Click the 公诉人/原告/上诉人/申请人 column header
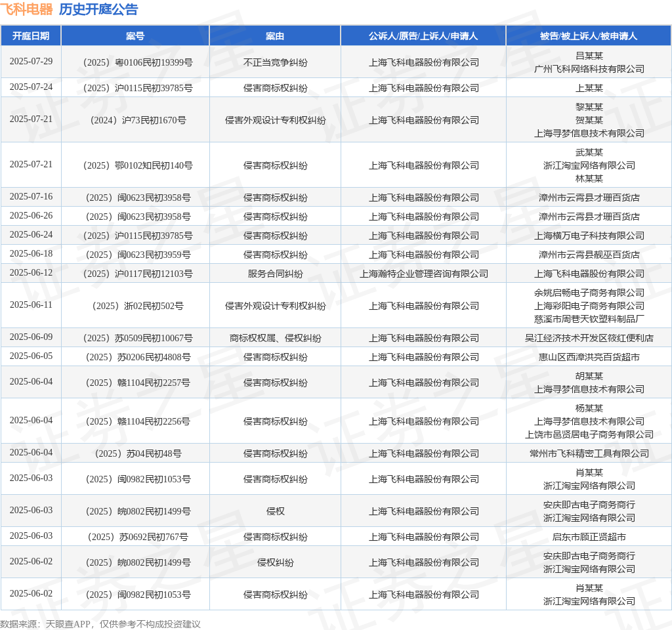The height and width of the screenshot is (630, 672). pyautogui.click(x=423, y=36)
